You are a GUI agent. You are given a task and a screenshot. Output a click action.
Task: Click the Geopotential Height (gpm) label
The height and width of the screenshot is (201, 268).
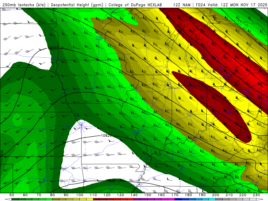tap(77, 5)
